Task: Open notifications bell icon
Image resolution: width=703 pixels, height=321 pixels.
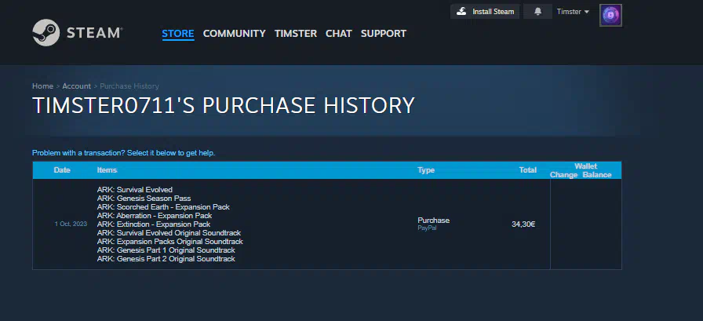Action: click(x=537, y=12)
